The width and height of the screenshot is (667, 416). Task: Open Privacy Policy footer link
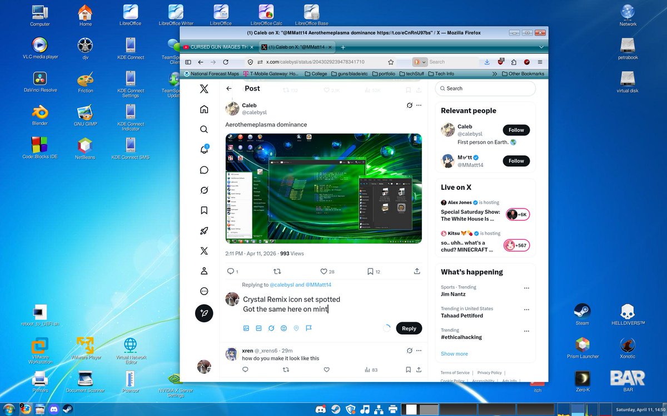pyautogui.click(x=489, y=373)
